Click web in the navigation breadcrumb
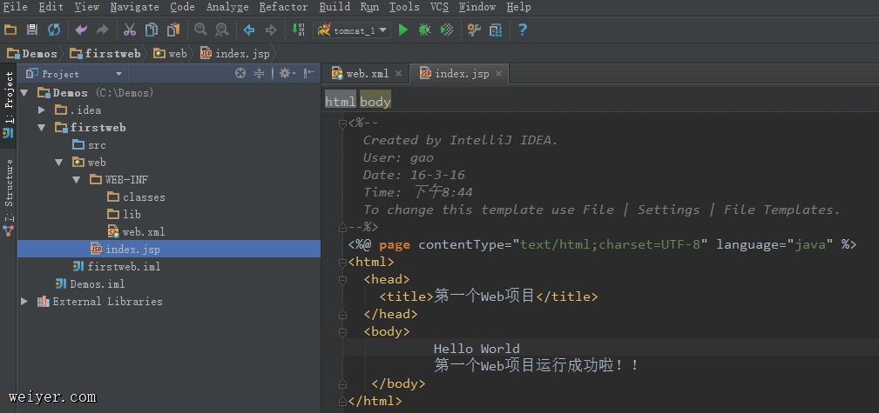 click(171, 54)
